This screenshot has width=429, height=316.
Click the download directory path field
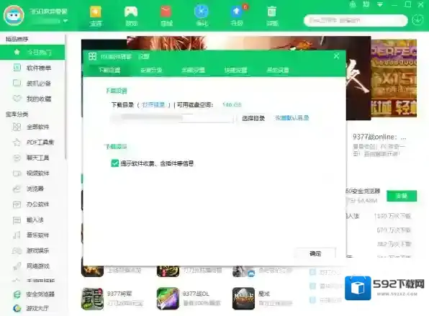click(x=171, y=118)
